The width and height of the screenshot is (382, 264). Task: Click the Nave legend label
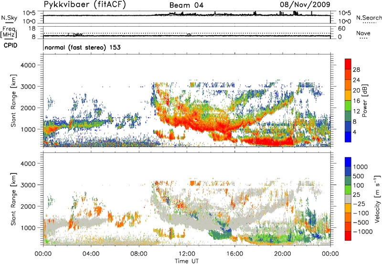click(363, 33)
